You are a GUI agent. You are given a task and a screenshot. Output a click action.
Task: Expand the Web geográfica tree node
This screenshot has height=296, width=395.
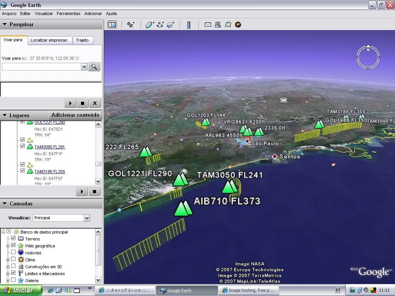coord(8,246)
